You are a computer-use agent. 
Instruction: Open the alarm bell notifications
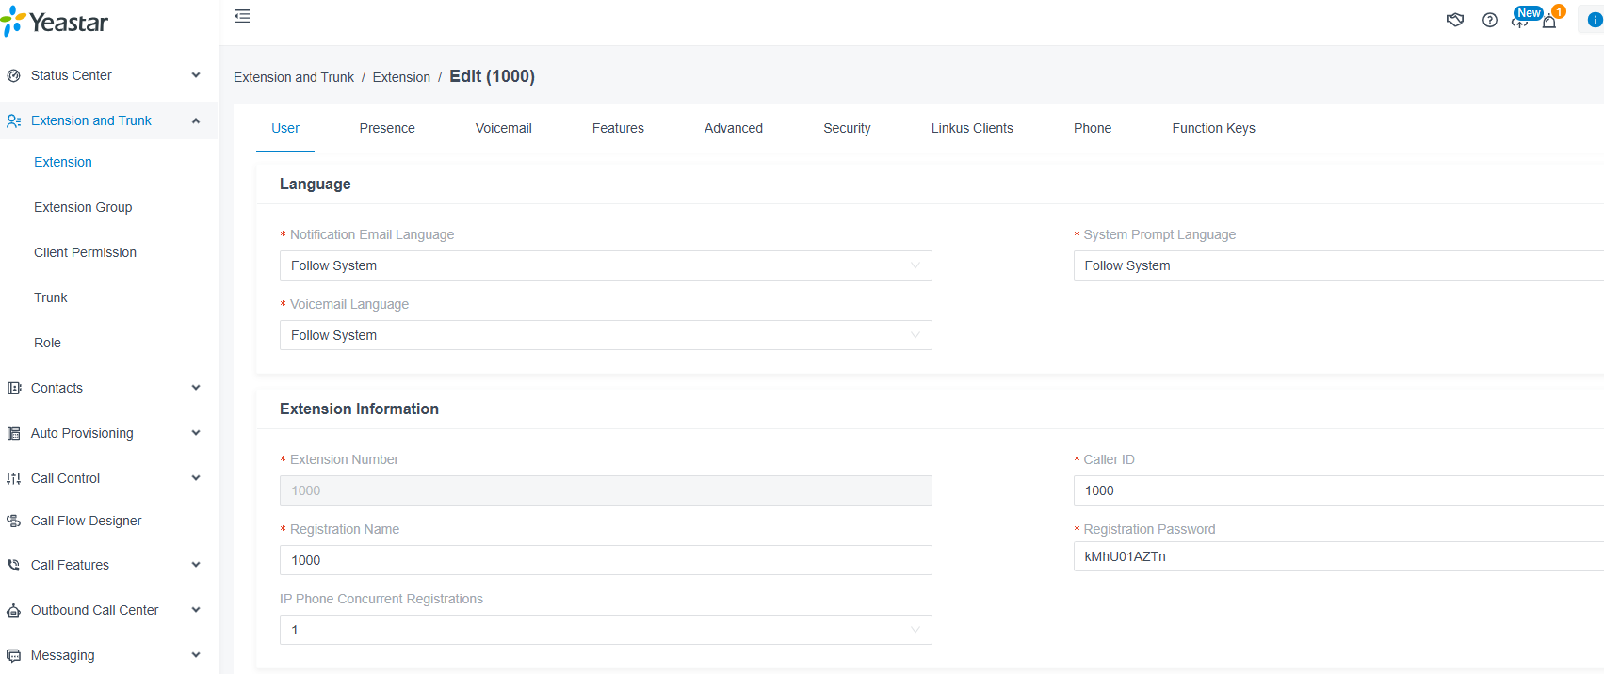point(1549,21)
